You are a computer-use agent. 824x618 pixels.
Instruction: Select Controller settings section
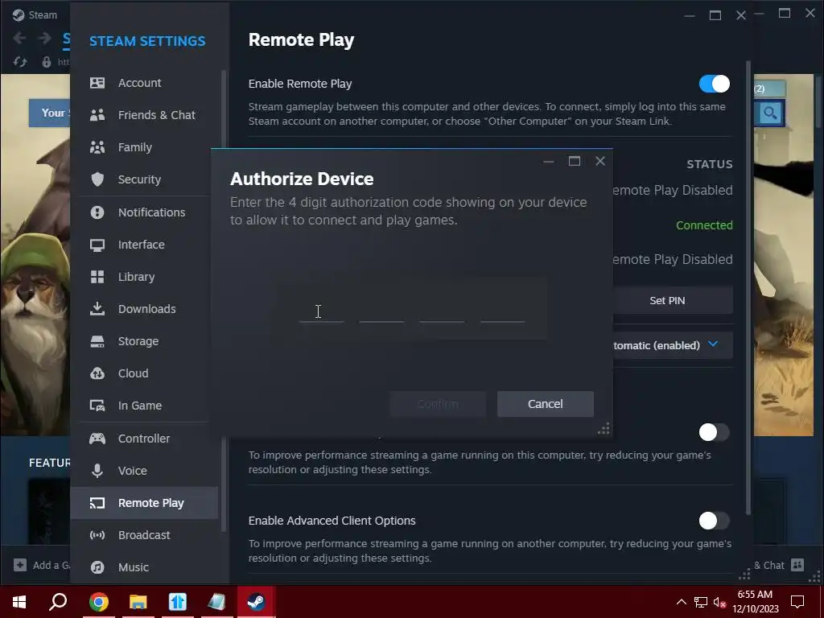pos(144,439)
